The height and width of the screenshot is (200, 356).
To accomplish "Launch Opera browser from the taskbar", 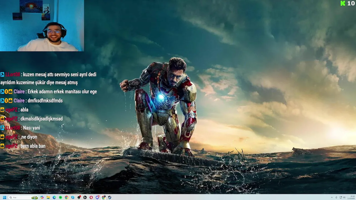I will (91, 197).
